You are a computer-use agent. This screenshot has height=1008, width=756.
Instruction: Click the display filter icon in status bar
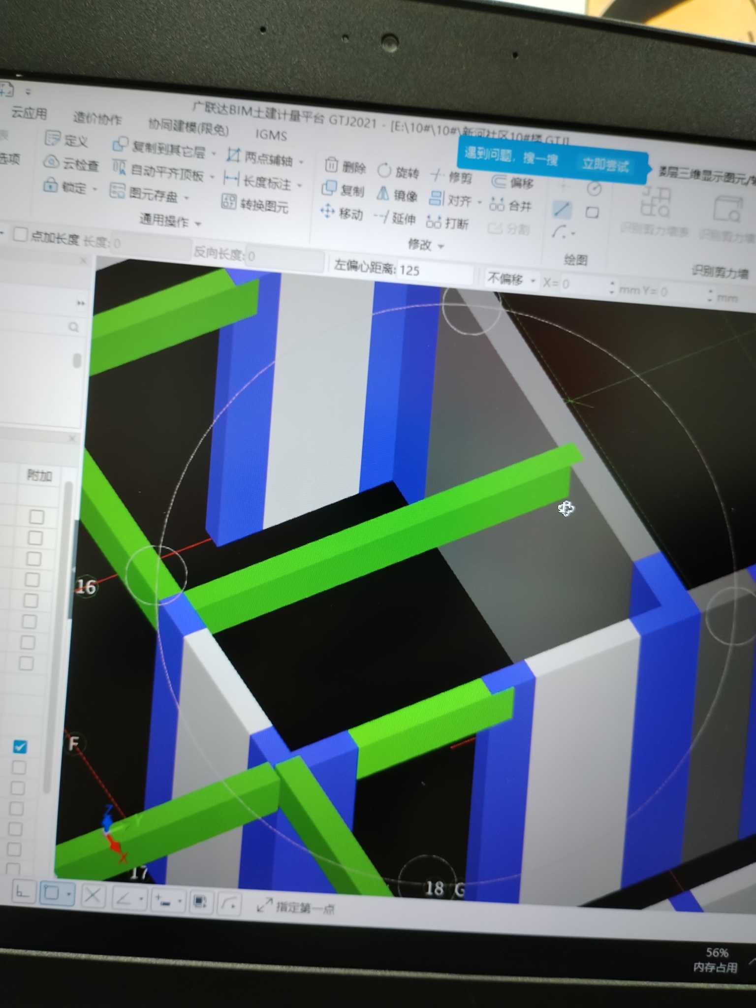click(200, 901)
